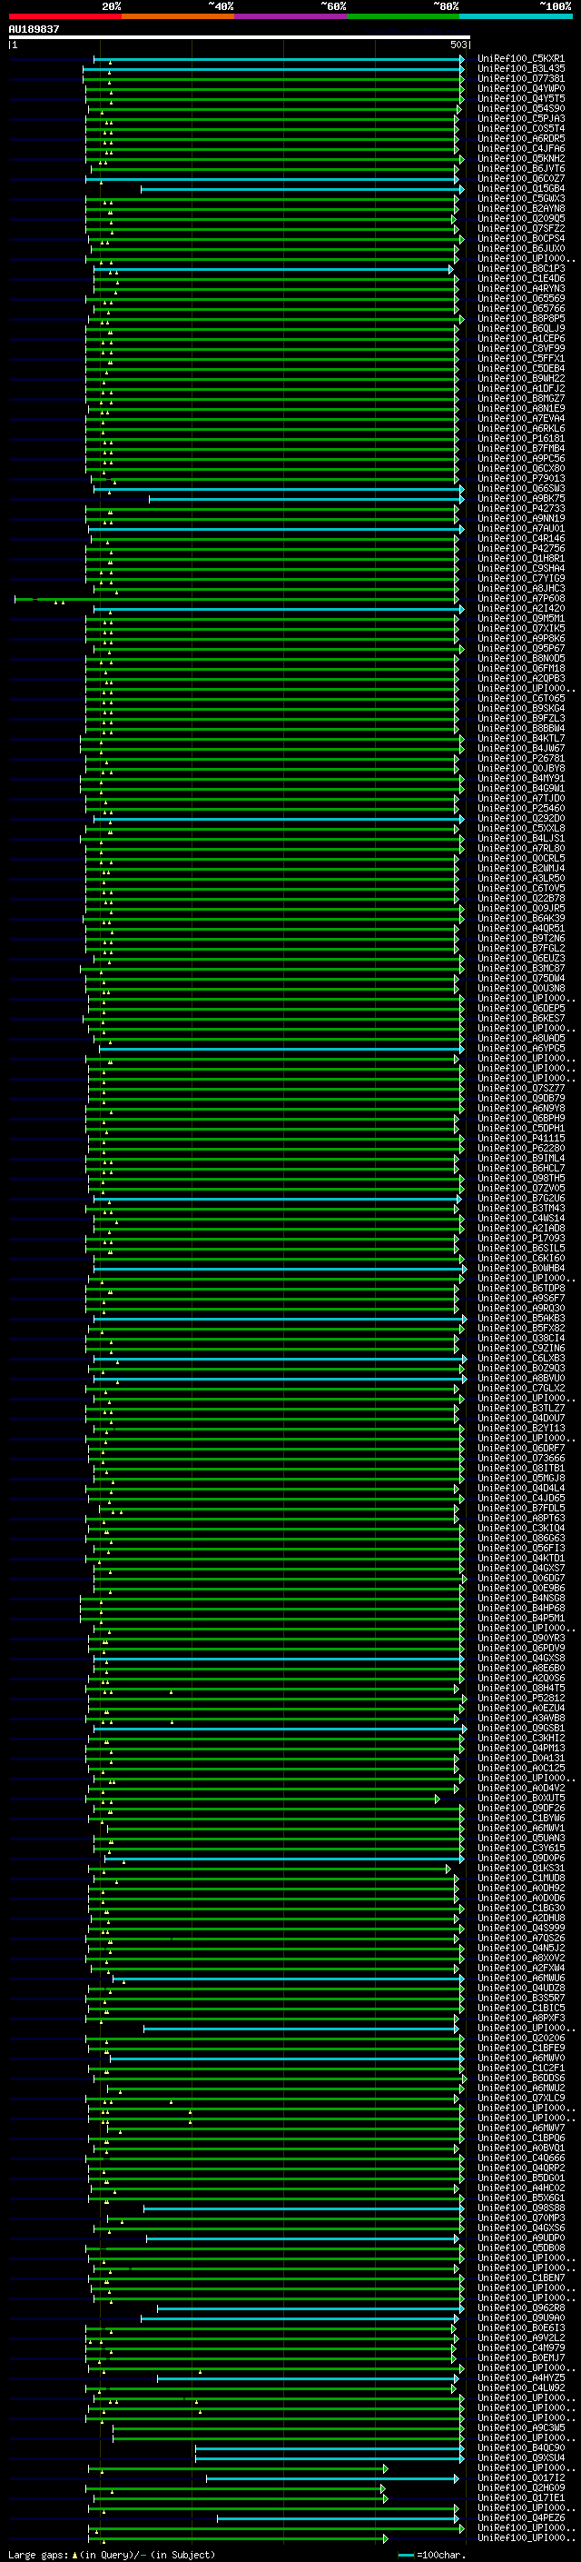581x2562 pixels.
Task: Select hit UniRef100_Q7SFZ2
Action: [521, 229]
